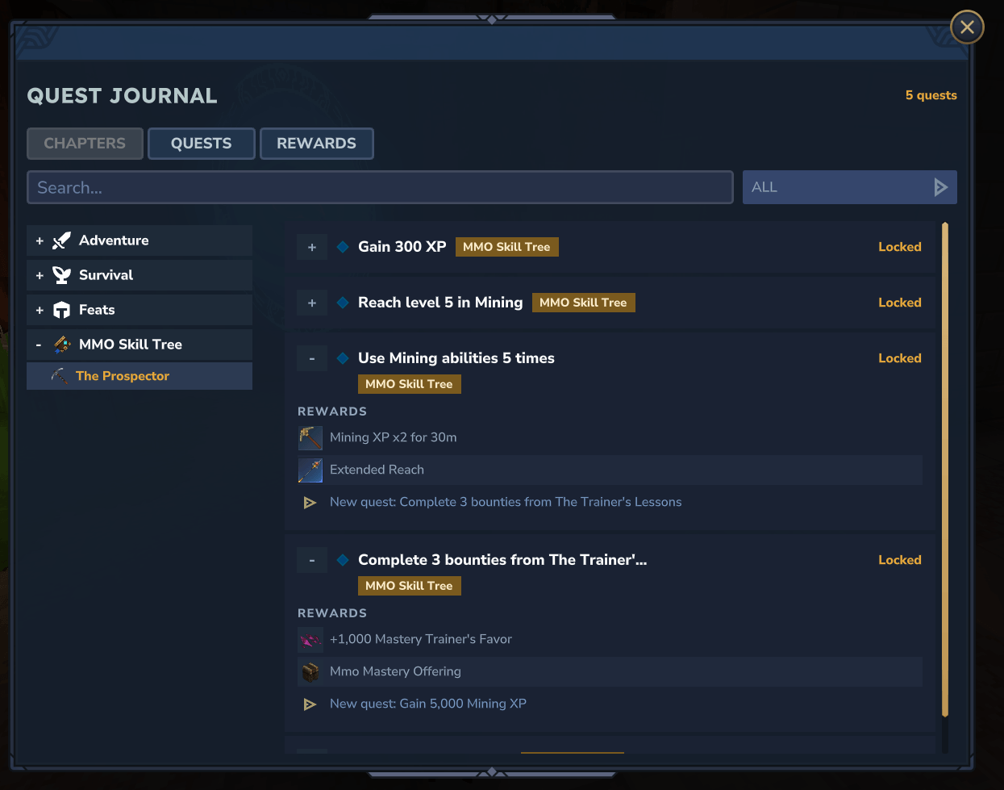Open the linked quest Complete 3 bounties from The Trainer's Lessons
This screenshot has height=790, width=1004.
point(506,502)
